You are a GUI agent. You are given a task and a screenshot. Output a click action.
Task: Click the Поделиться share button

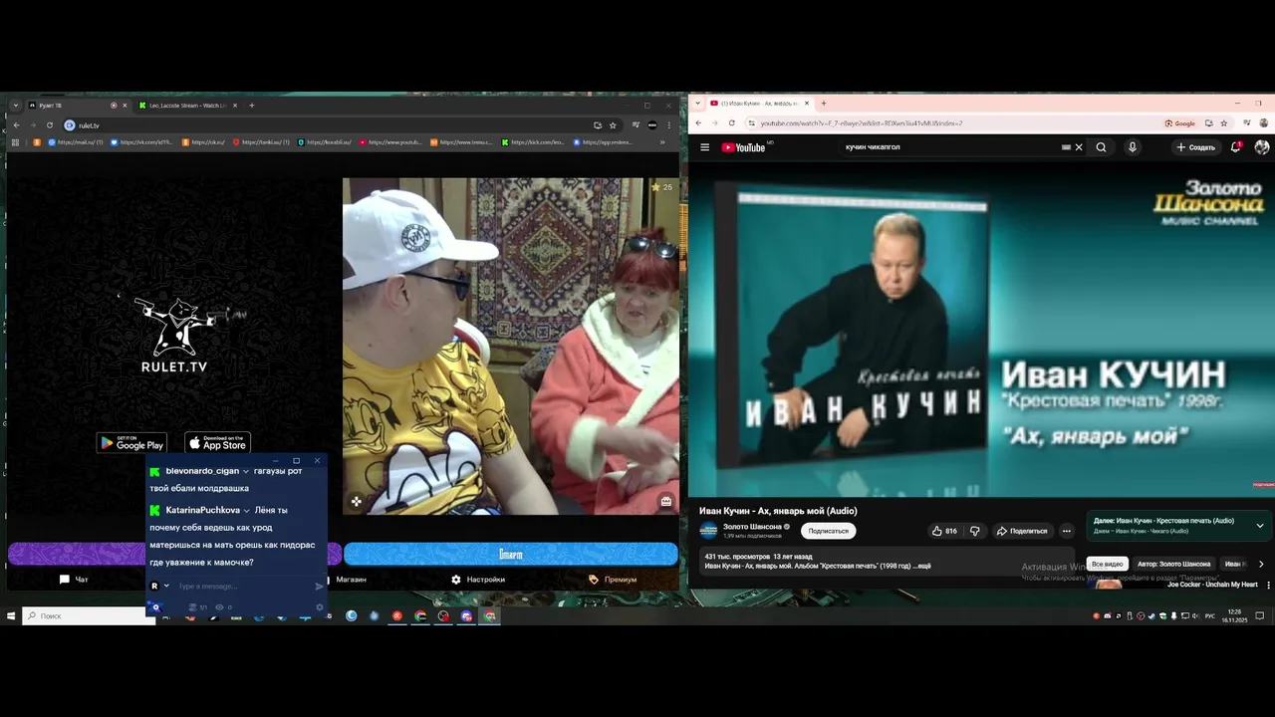(x=1022, y=531)
